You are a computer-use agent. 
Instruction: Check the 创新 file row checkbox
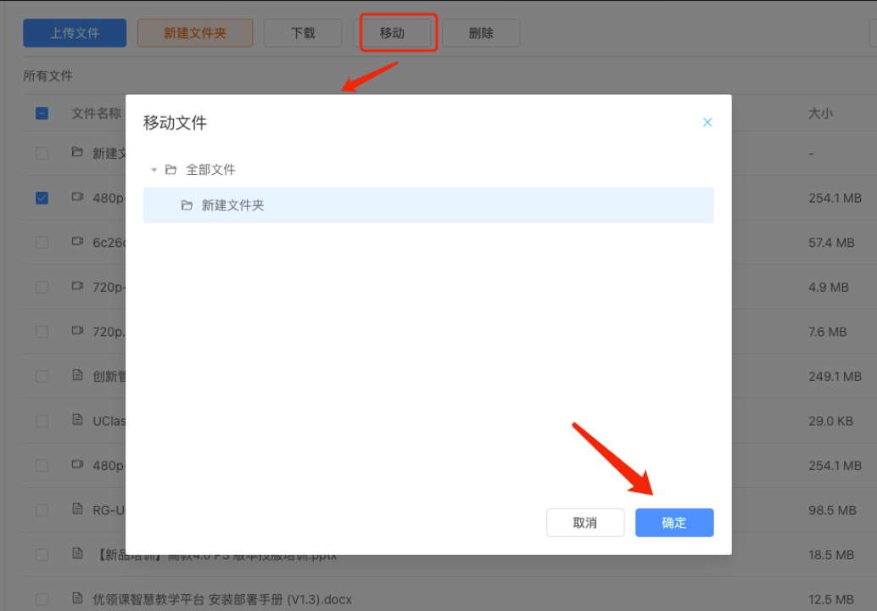(x=42, y=376)
